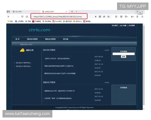Open the hamburger main menu
This screenshot has height=120, width=151.
[x=137, y=17]
